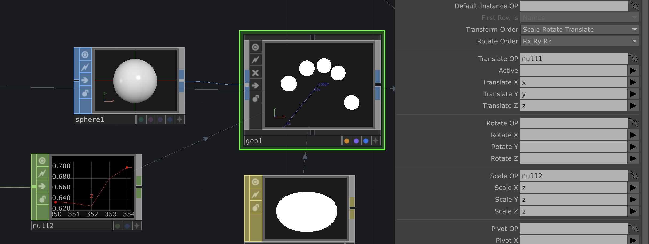Click the Pivot X parameter label
The height and width of the screenshot is (244, 649).
[x=507, y=240]
